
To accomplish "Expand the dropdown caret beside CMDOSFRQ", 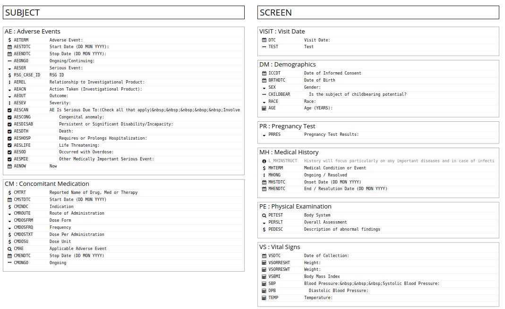I will click(x=9, y=228).
